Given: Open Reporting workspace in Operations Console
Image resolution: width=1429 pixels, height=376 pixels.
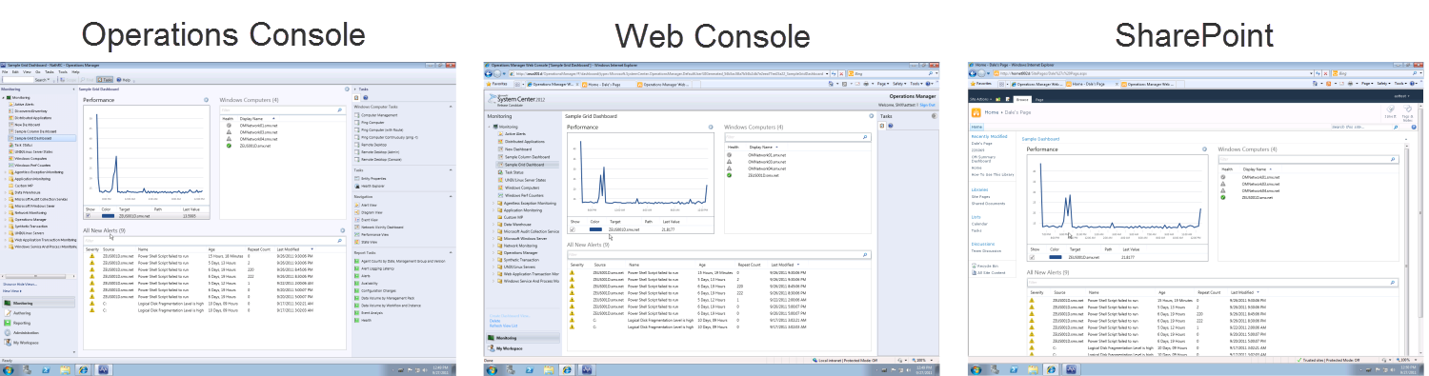Looking at the screenshot, I should point(21,323).
